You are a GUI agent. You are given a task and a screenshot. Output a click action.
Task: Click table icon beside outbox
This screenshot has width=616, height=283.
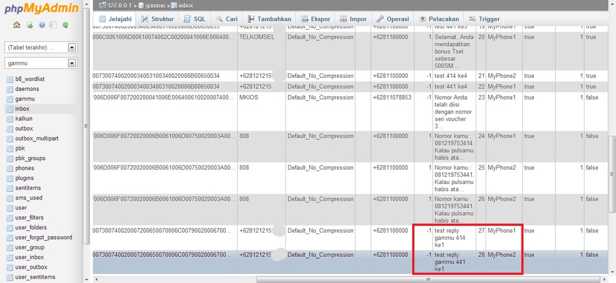pos(10,128)
